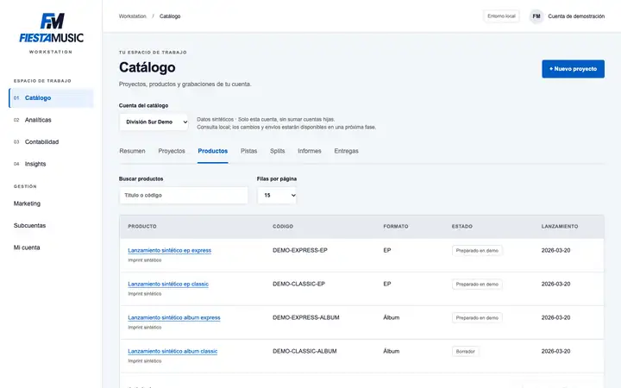Open Lanzamiento sintético album classic
This screenshot has width=621, height=388.
coord(172,352)
